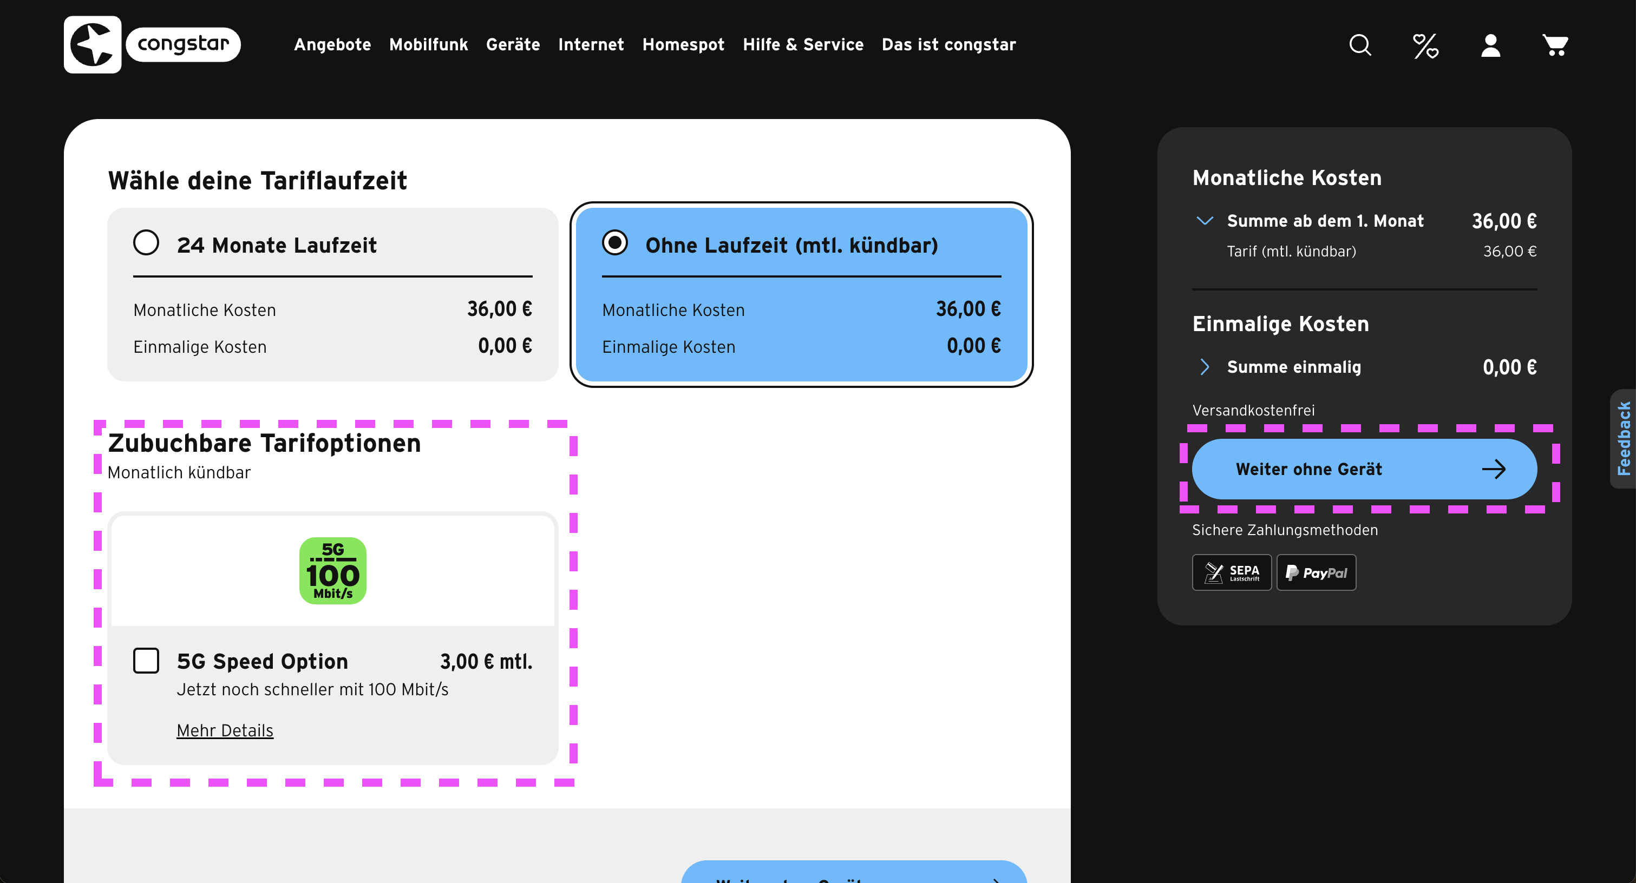
Task: Open the Geräte menu item
Action: [x=513, y=44]
